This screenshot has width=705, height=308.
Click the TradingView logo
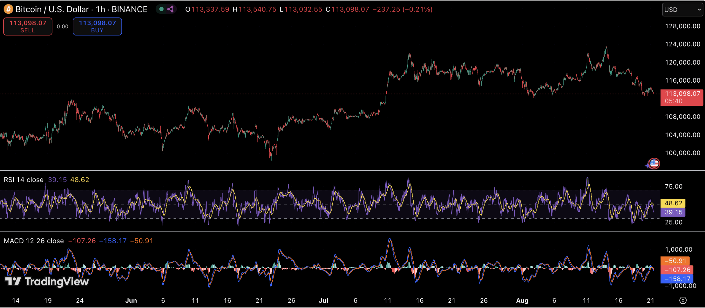(47, 281)
